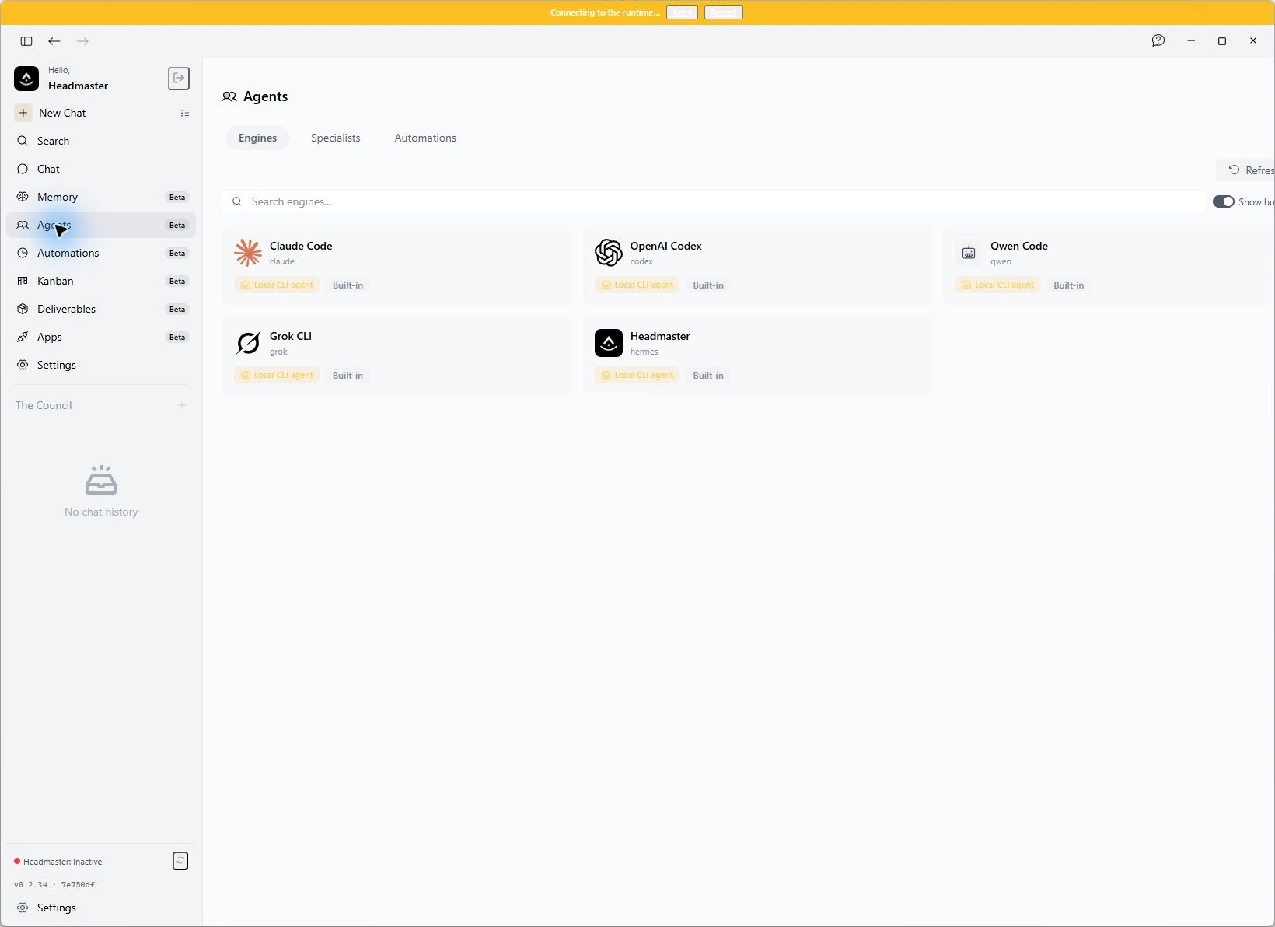Viewport: 1275px width, 927px height.
Task: Click the Beta badge beside Kanban
Action: (177, 281)
